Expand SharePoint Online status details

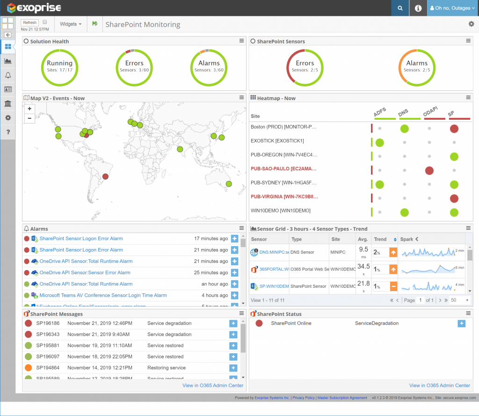point(462,323)
